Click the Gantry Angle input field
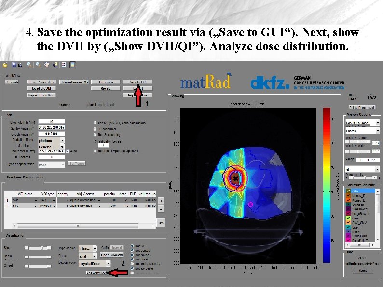 pyautogui.click(x=51, y=127)
